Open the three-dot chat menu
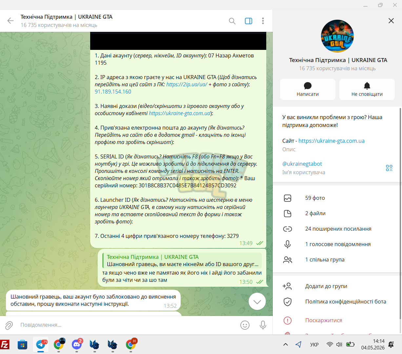 coord(263,21)
